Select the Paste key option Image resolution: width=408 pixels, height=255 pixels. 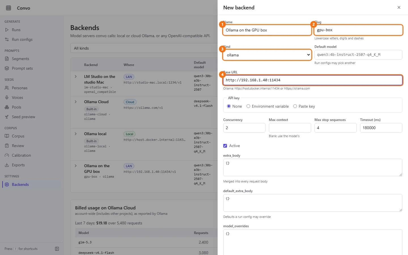(295, 106)
